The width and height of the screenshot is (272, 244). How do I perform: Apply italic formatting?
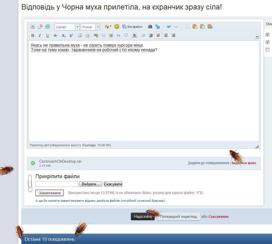pos(40,36)
